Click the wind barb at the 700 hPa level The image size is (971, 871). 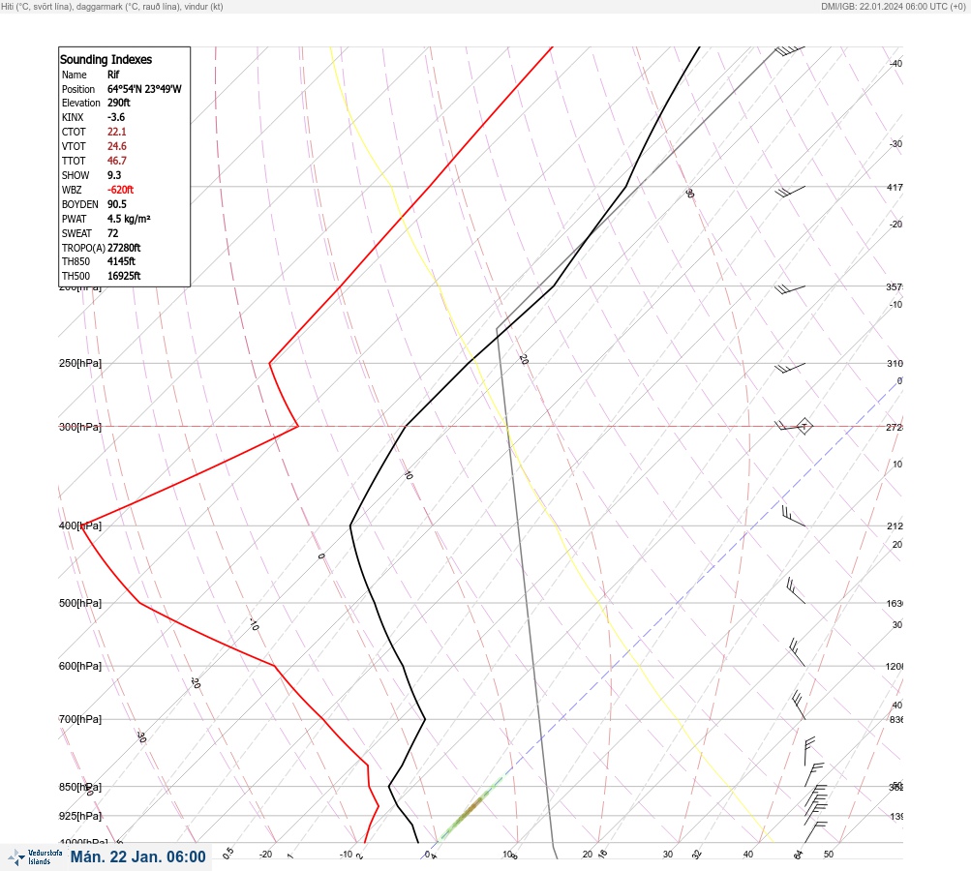(x=799, y=706)
